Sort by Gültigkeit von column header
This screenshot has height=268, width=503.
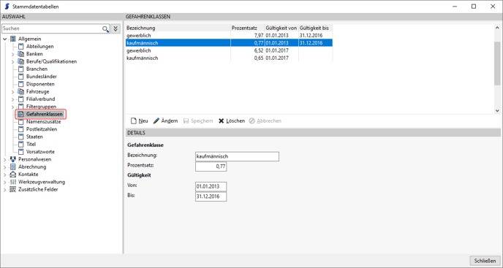click(x=281, y=28)
